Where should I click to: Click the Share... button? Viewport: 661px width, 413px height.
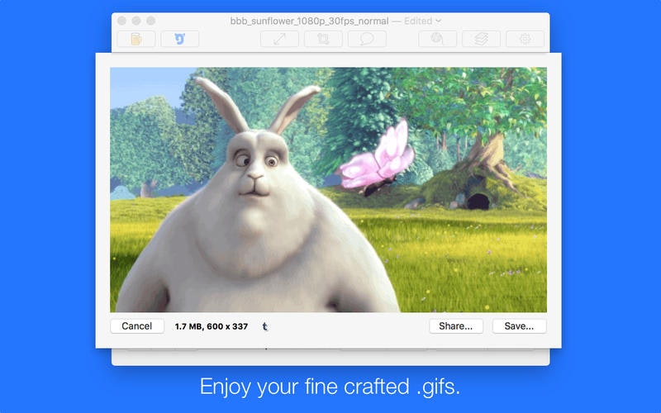(x=456, y=326)
